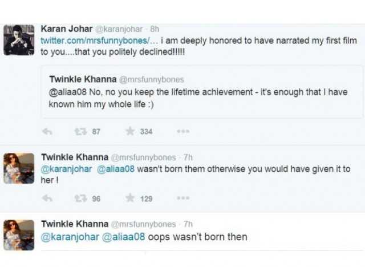Open Karan Johar's avatar picture

(19, 39)
